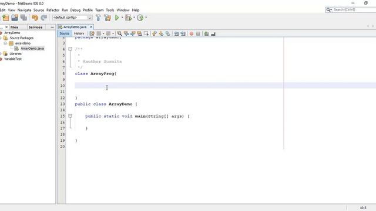The width and height of the screenshot is (376, 211).
Task: Open the Edit menu
Action: click(2, 10)
